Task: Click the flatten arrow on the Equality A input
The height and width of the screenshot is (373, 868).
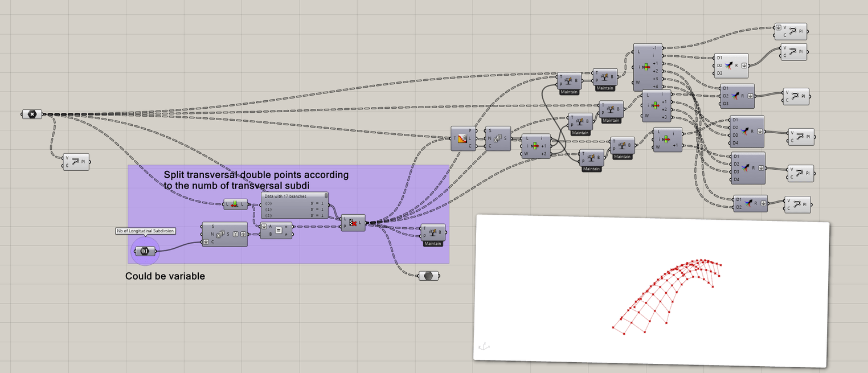Action: coord(264,226)
